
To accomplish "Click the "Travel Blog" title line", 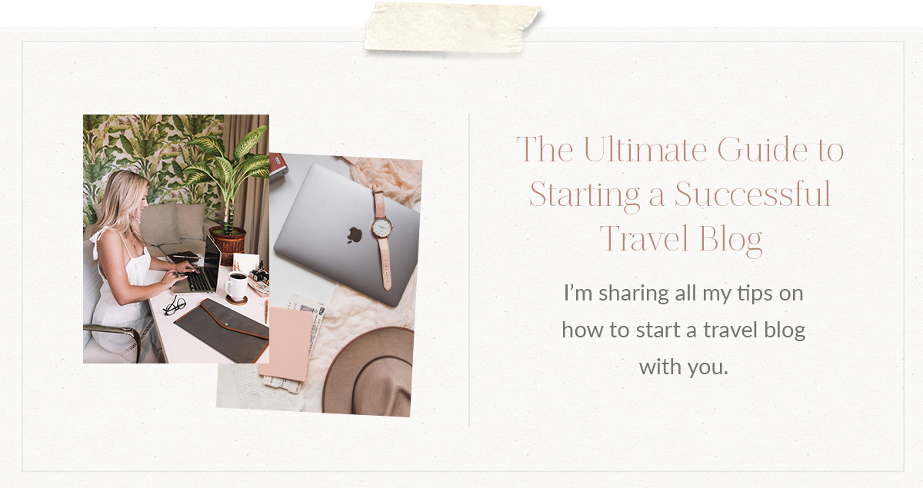I will pos(681,238).
